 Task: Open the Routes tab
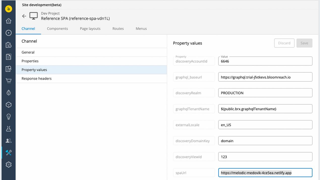point(118,28)
